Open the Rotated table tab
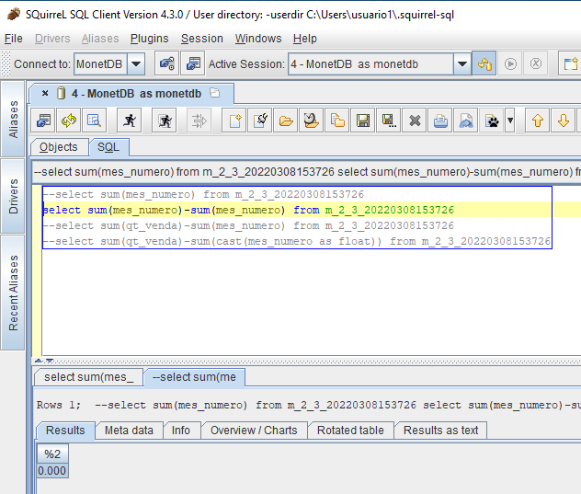The width and height of the screenshot is (581, 494). pyautogui.click(x=350, y=431)
